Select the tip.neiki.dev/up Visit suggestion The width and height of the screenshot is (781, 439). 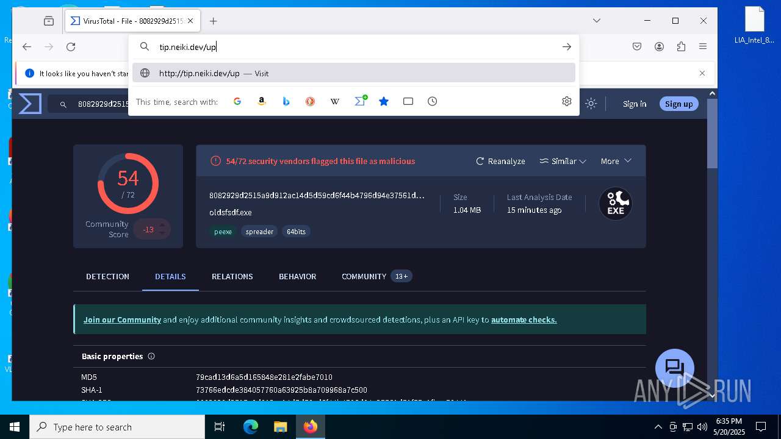click(x=354, y=73)
